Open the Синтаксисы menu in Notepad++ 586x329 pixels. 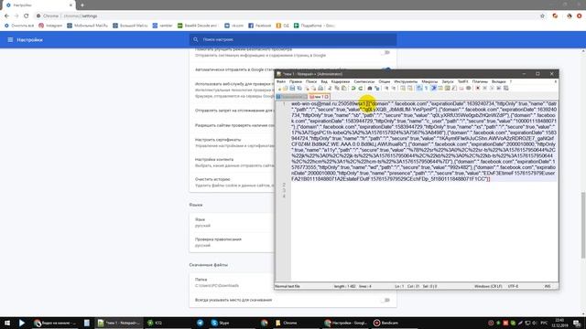[x=364, y=81]
